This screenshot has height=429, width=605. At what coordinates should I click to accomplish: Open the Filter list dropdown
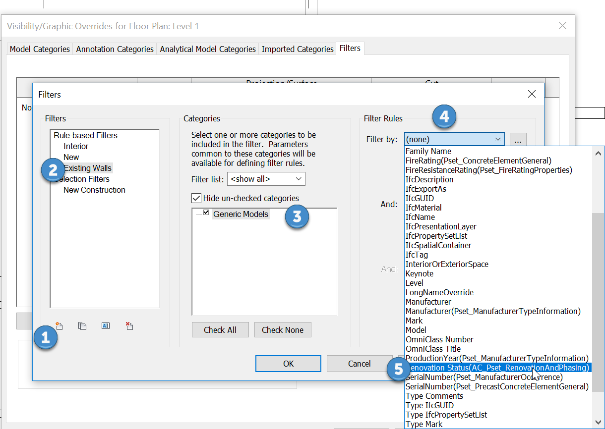pos(266,179)
